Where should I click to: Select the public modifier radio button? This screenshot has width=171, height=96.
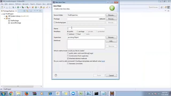coord(68,31)
